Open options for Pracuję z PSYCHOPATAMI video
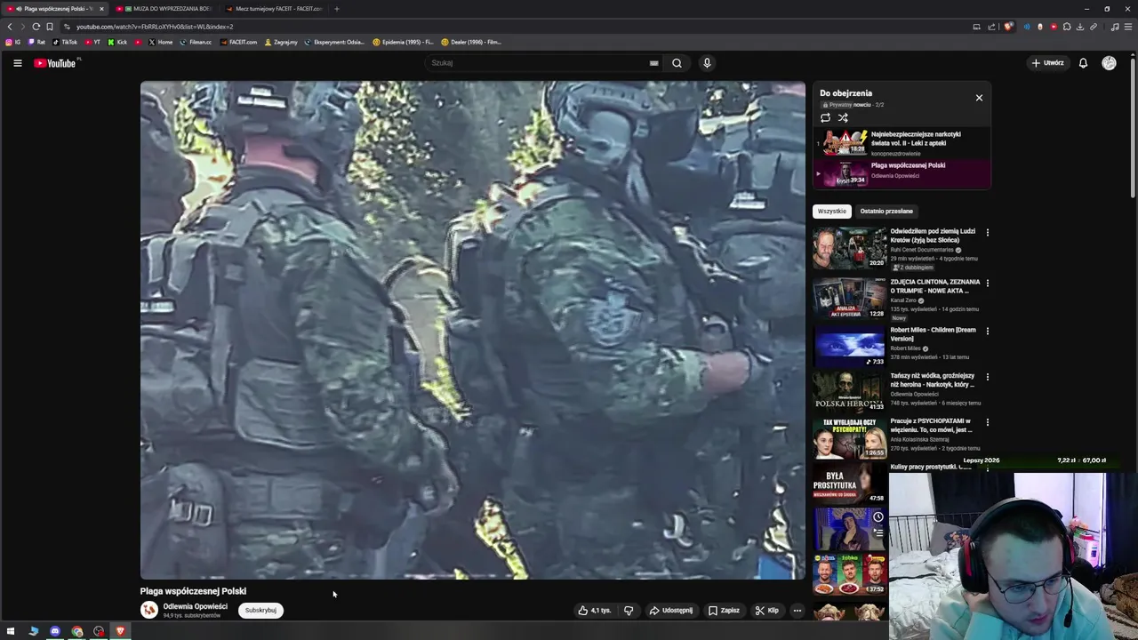This screenshot has height=640, width=1138. click(x=987, y=422)
